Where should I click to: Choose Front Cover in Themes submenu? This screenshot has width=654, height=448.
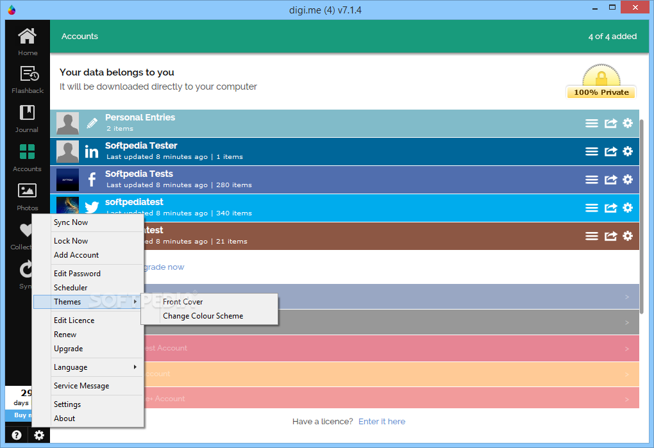tap(183, 302)
